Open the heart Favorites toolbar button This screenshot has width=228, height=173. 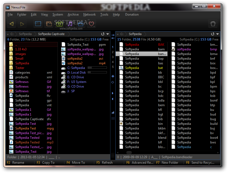(x=92, y=24)
